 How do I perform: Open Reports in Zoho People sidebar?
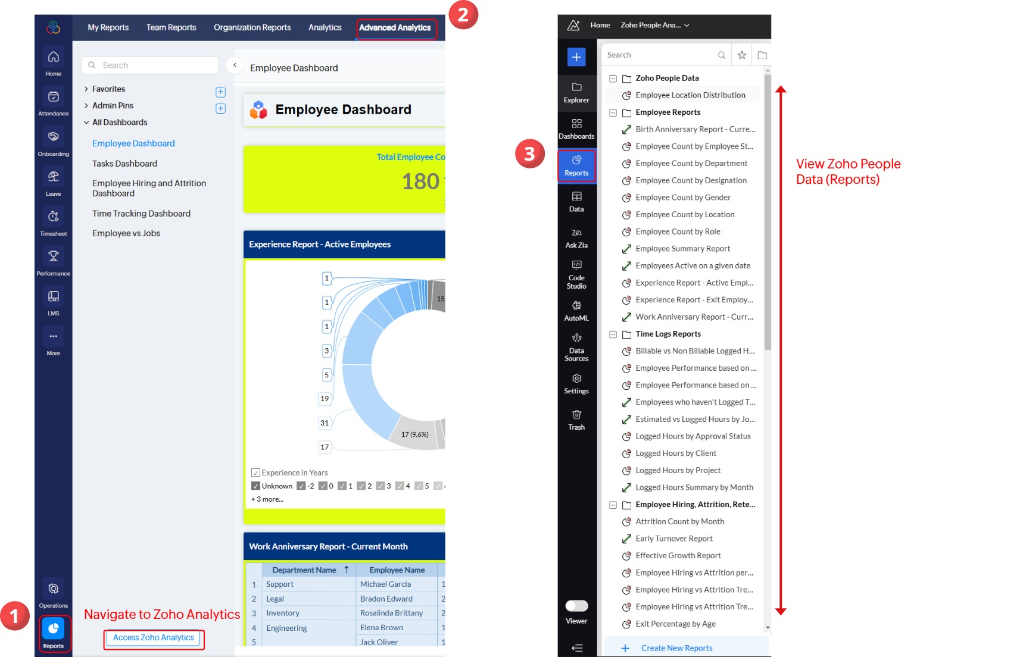(x=54, y=634)
